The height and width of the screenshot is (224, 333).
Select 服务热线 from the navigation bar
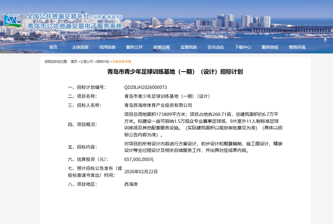coord(270,47)
